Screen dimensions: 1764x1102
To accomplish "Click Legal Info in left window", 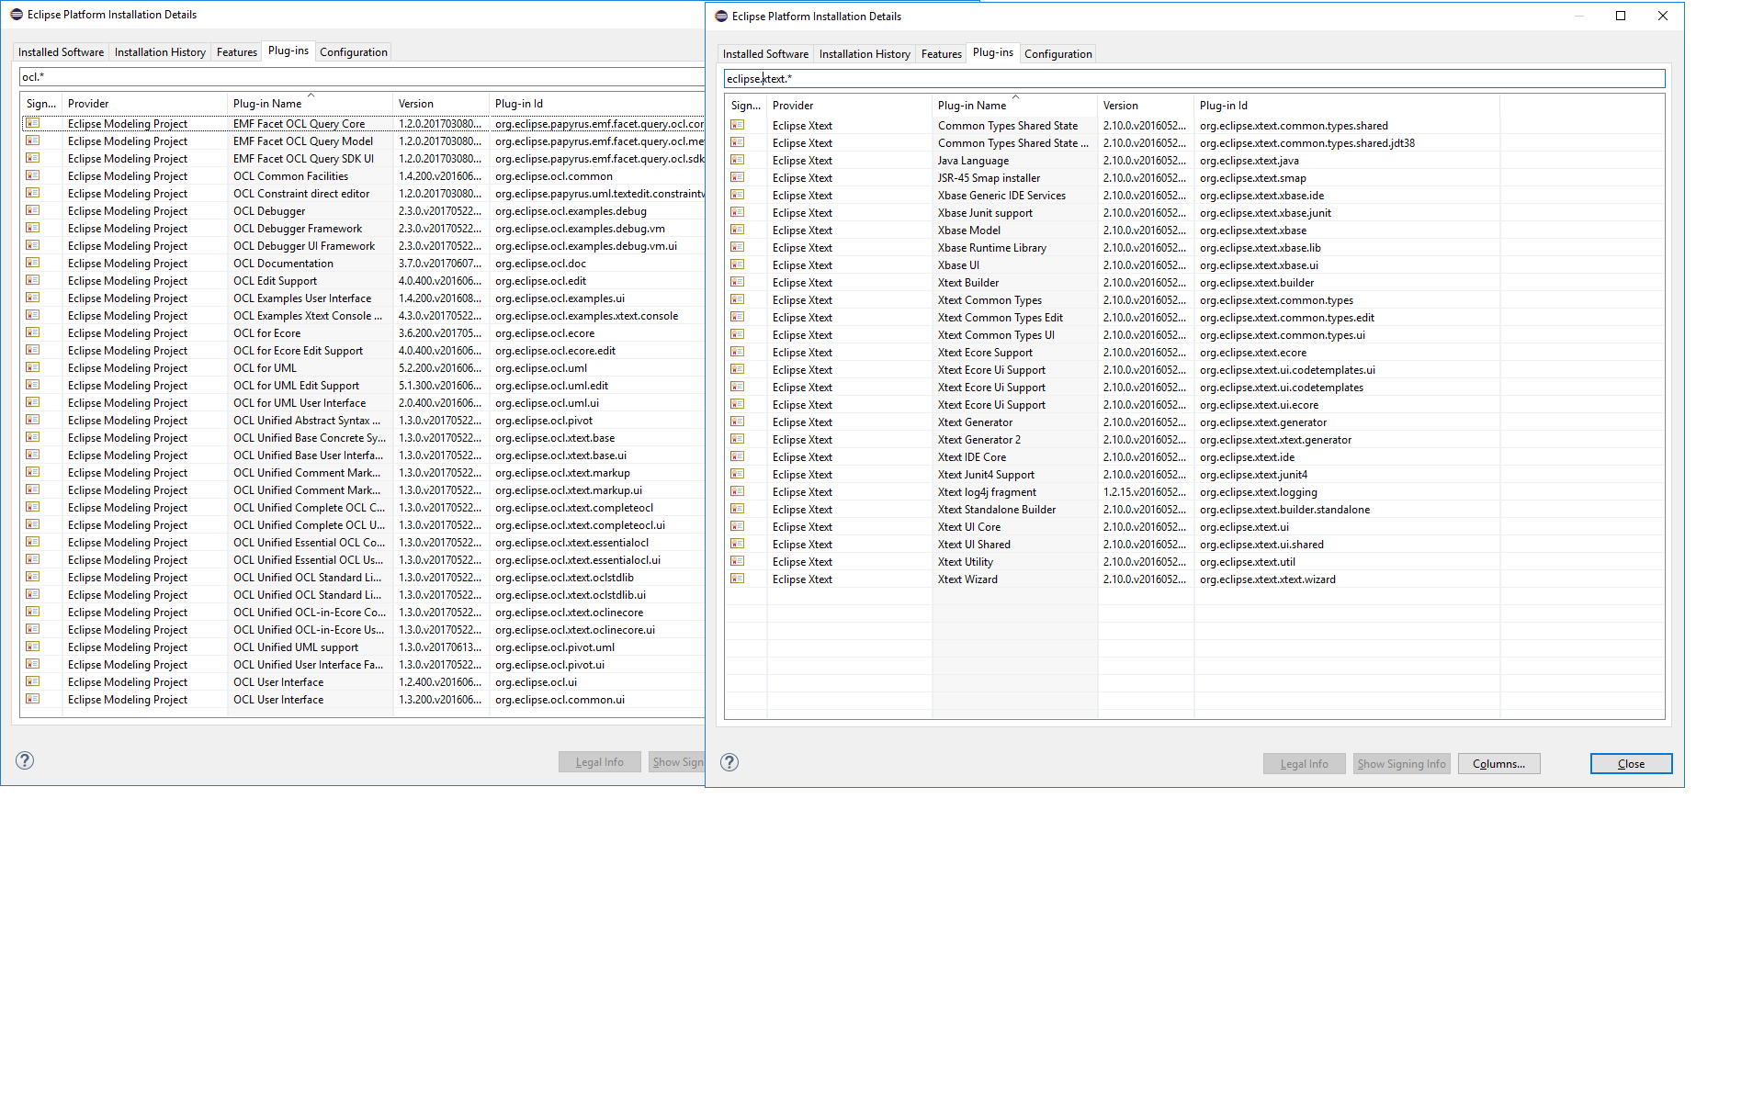I will point(599,762).
